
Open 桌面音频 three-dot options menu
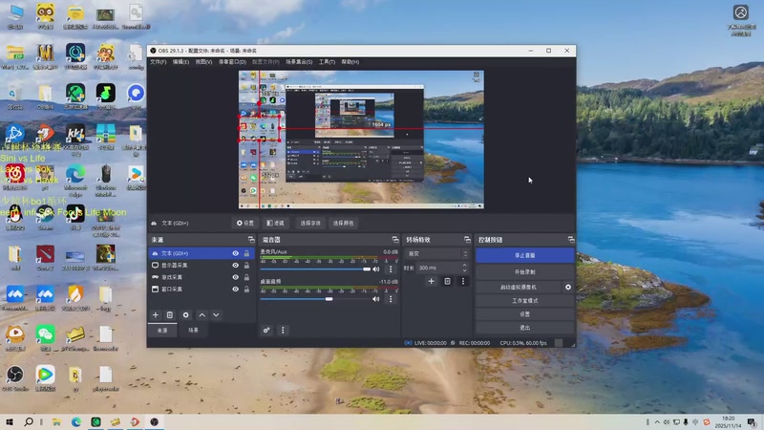(x=391, y=299)
